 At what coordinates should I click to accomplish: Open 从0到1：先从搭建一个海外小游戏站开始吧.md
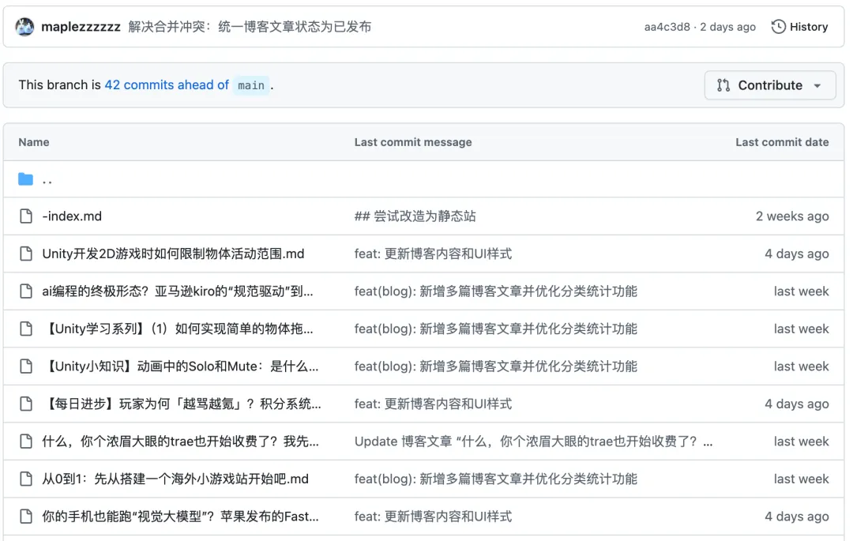coord(175,479)
